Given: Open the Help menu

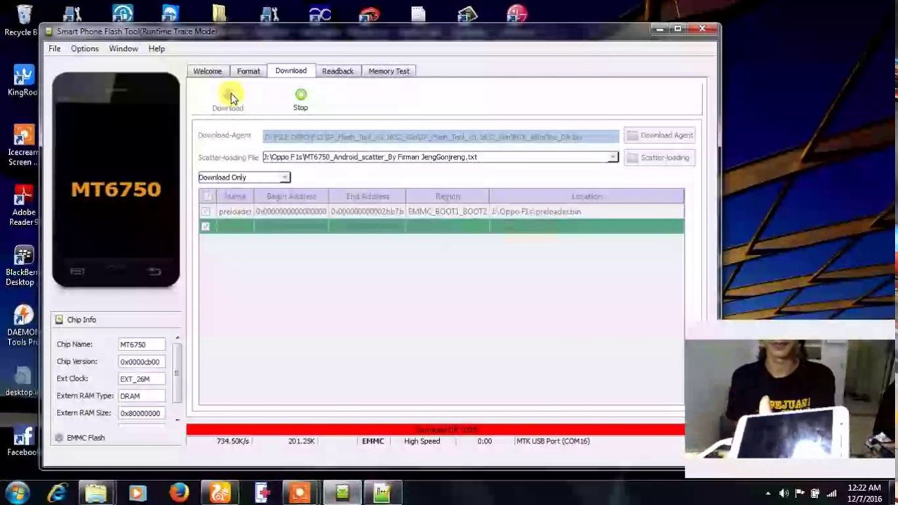Looking at the screenshot, I should pos(156,49).
